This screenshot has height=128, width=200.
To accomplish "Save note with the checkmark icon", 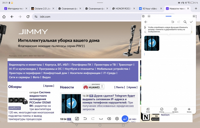I will tap(191, 22).
